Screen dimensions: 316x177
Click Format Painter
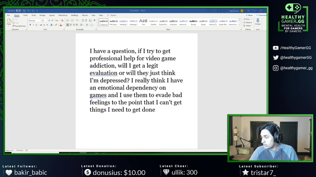[x=19, y=26]
